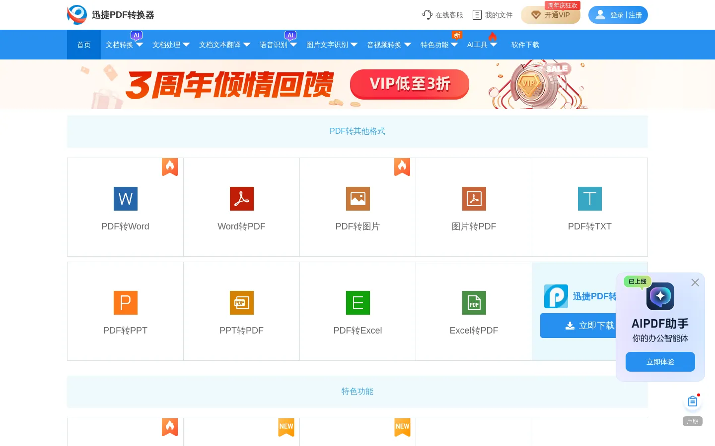The width and height of the screenshot is (715, 446).
Task: Select the 图片文字识别 menu label
Action: [327, 45]
